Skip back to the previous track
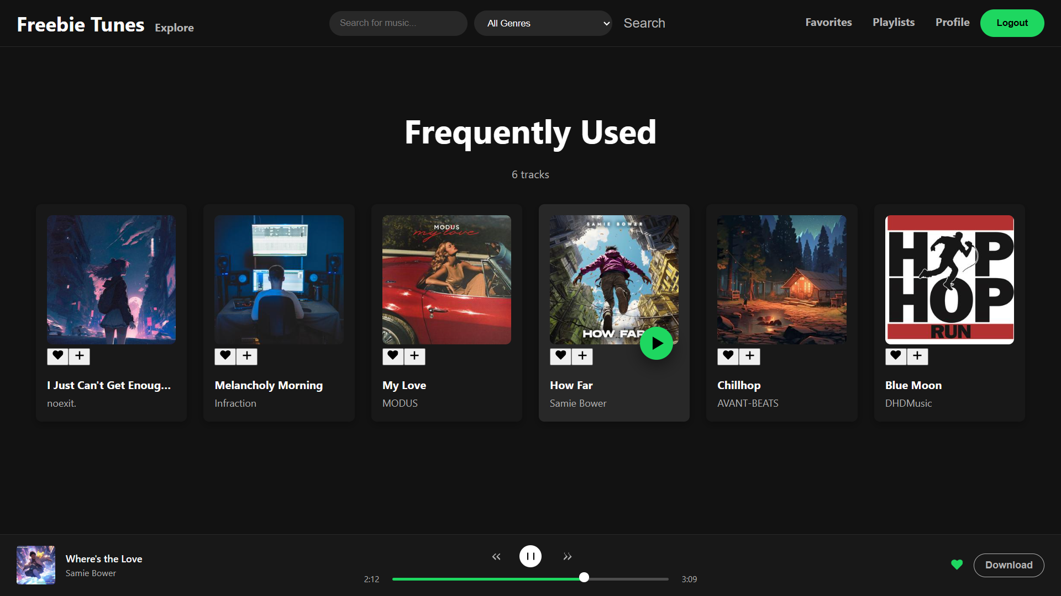 (496, 556)
